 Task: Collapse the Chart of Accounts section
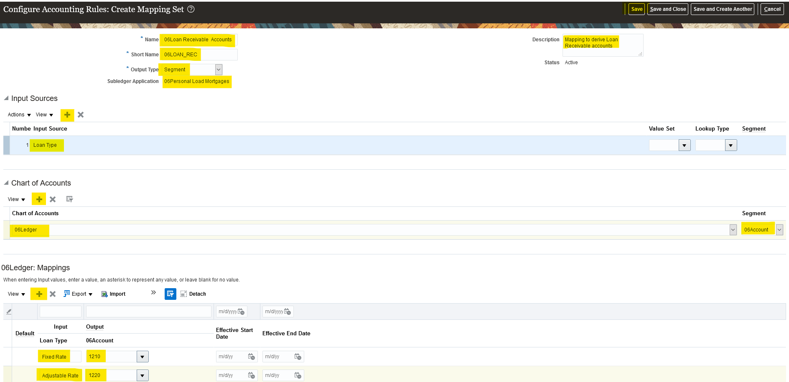pyautogui.click(x=6, y=183)
